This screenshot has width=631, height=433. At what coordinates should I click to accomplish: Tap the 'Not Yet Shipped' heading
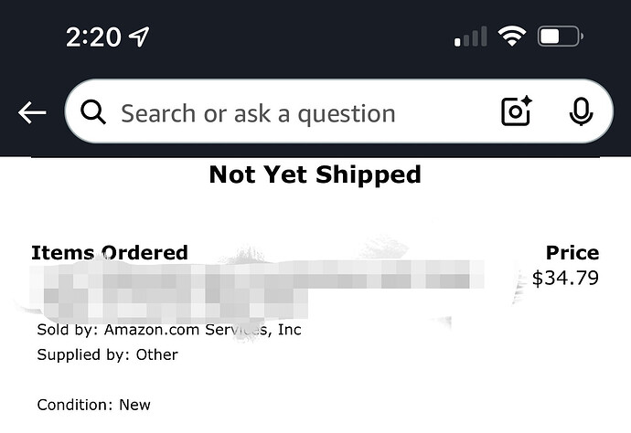click(315, 174)
